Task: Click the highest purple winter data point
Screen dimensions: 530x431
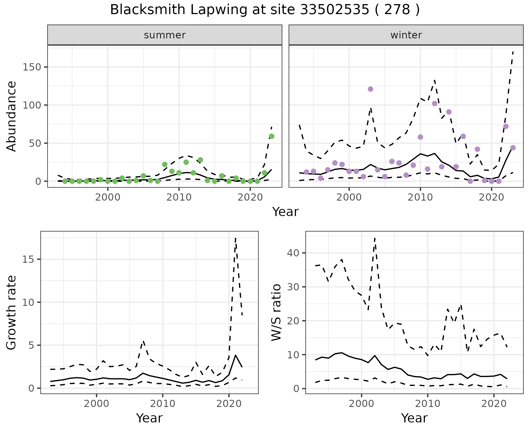Action: (370, 89)
